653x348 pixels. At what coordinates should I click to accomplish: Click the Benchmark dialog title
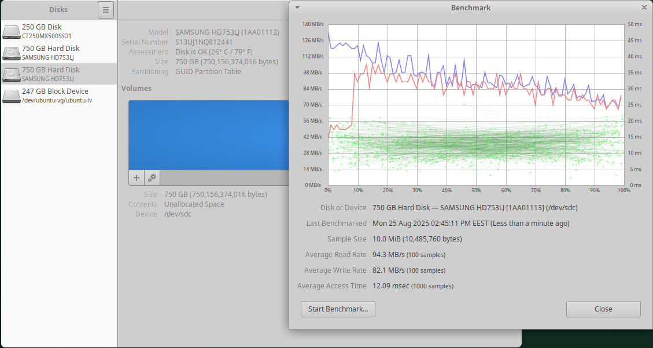[471, 8]
